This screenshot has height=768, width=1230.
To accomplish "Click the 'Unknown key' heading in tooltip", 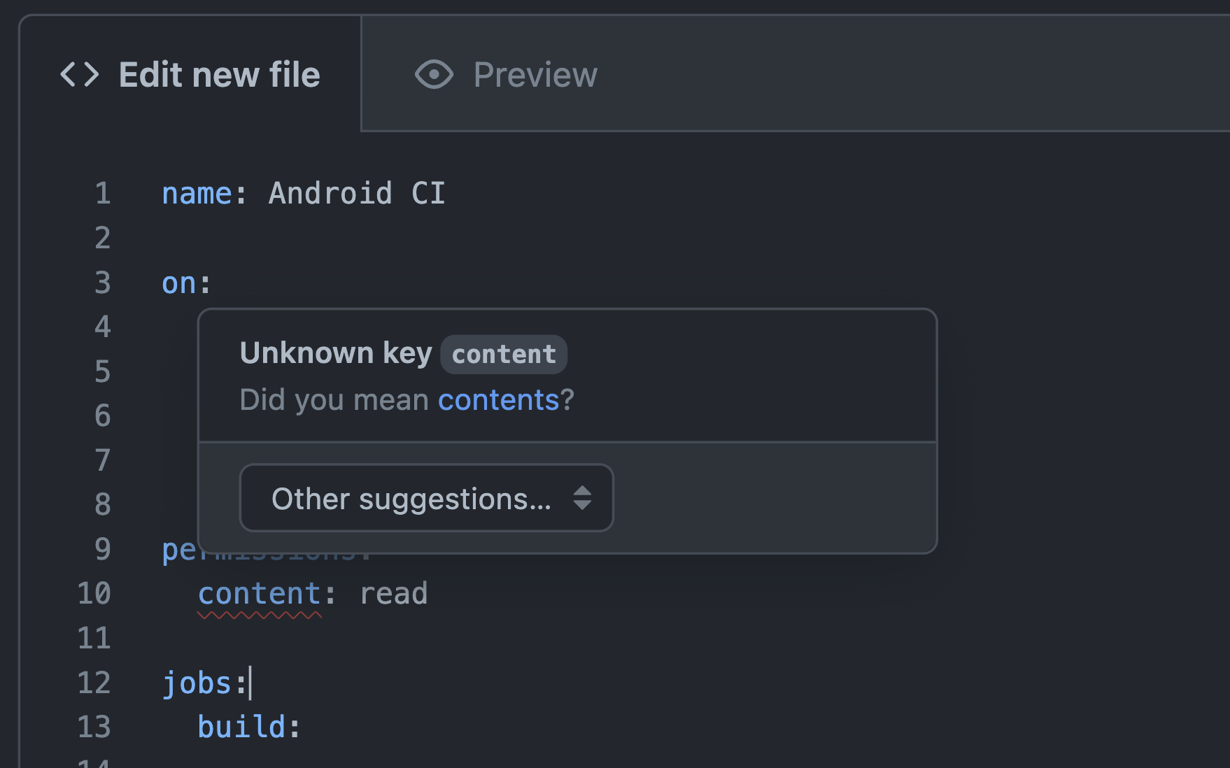I will pyautogui.click(x=336, y=353).
